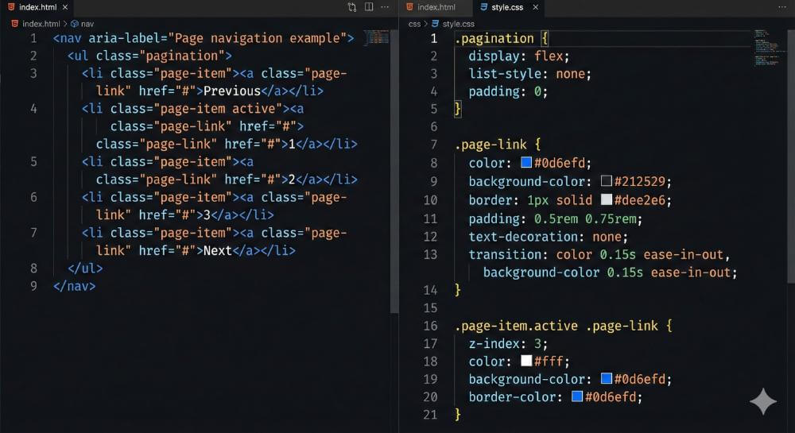This screenshot has width=795, height=433.
Task: Click the CSS file icon on the style.css tab
Action: click(x=483, y=7)
